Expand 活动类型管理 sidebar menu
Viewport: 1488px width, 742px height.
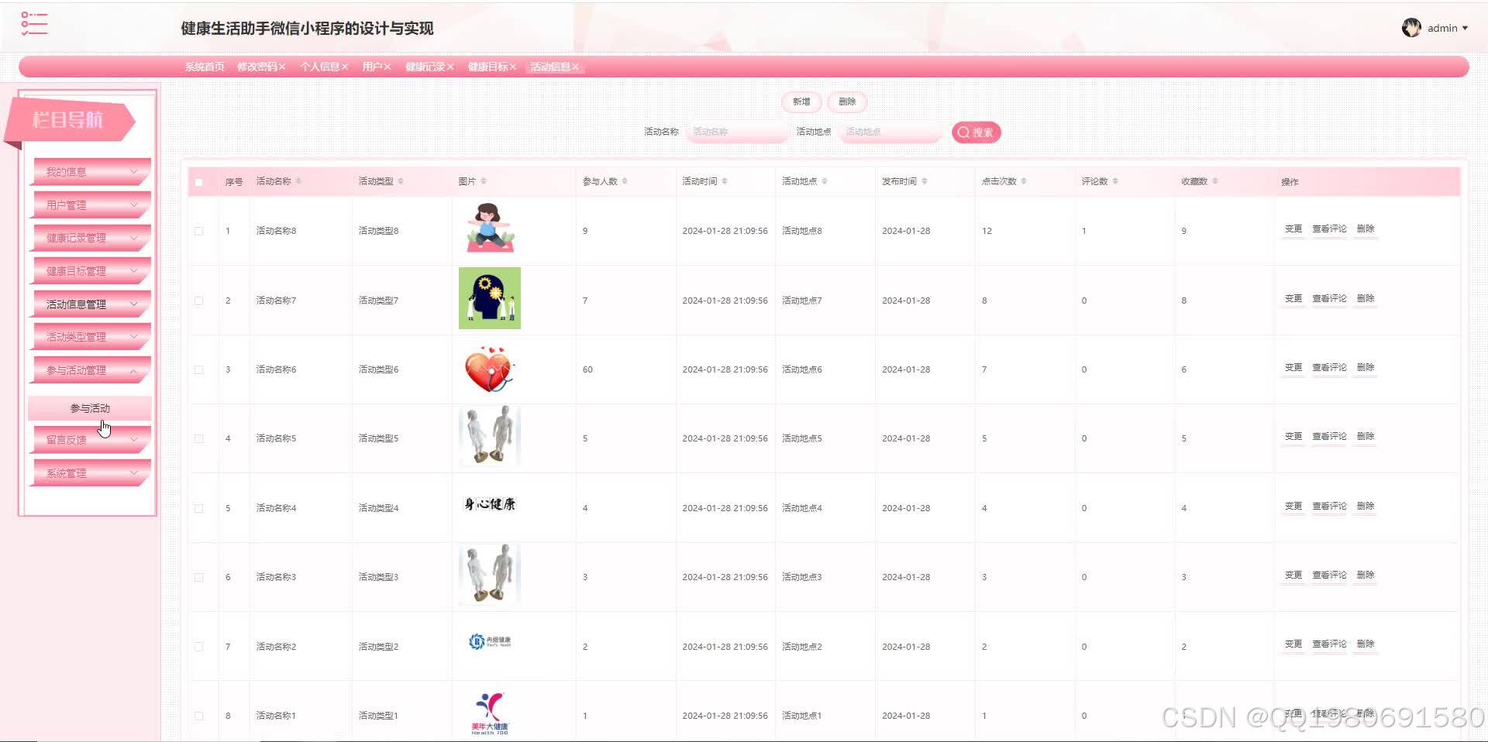(x=91, y=337)
